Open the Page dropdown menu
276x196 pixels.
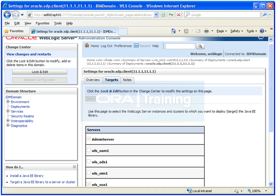[x=222, y=31]
